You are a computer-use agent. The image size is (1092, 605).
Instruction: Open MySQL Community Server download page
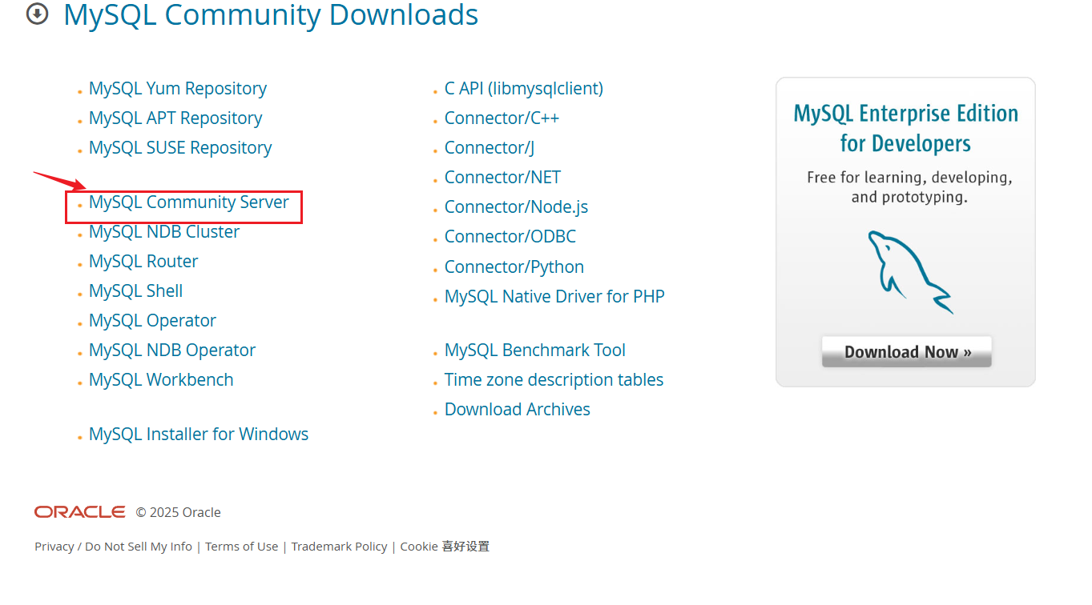click(189, 202)
